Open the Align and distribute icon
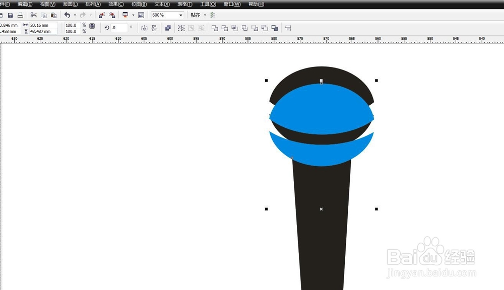The height and width of the screenshot is (290, 504). pyautogui.click(x=288, y=28)
